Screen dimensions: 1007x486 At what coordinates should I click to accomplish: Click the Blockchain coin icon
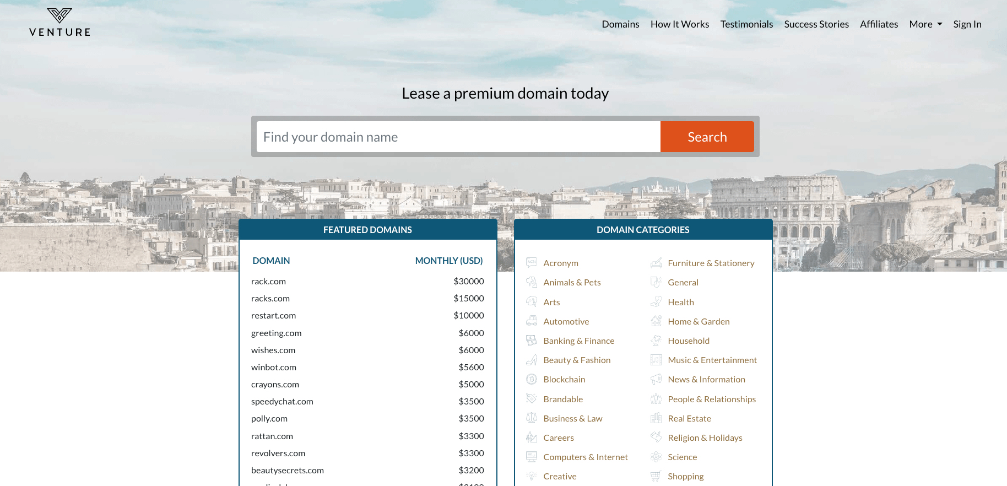pyautogui.click(x=532, y=379)
